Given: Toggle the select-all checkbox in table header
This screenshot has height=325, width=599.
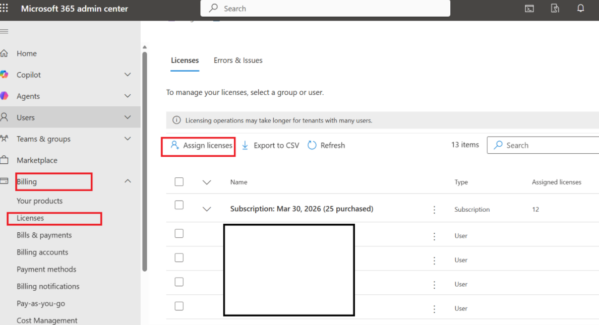Looking at the screenshot, I should pyautogui.click(x=179, y=182).
